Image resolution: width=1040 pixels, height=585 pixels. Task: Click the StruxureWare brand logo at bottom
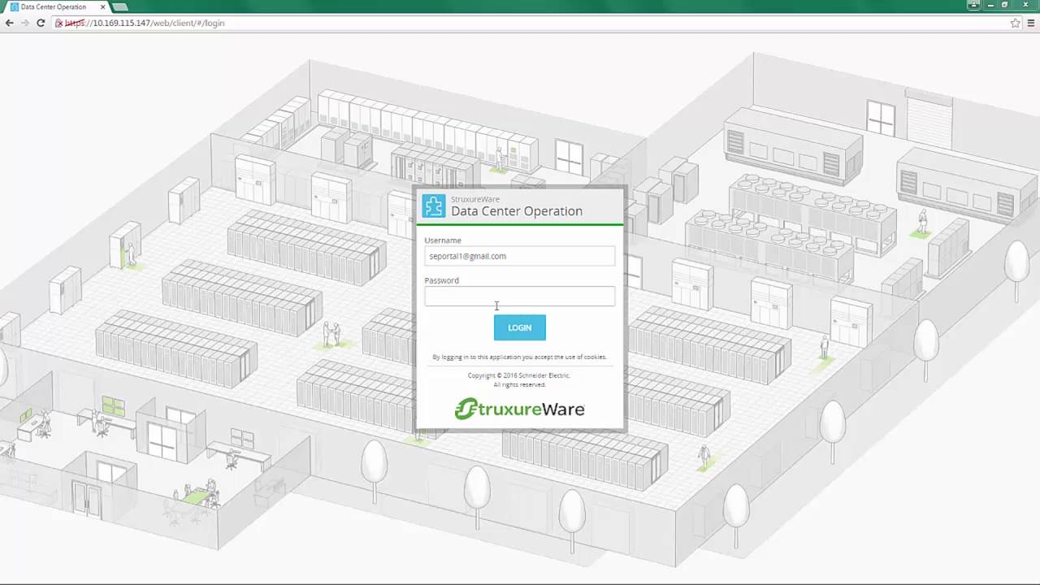click(x=519, y=409)
